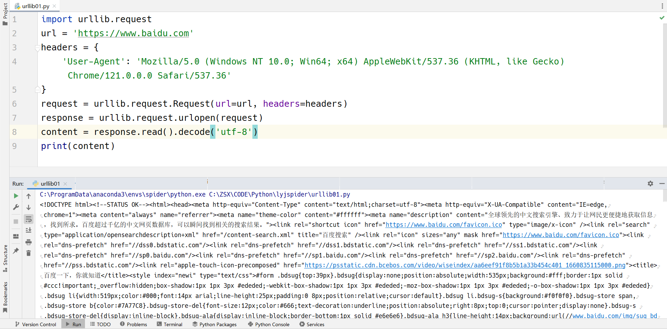Click the python.exe interpreter path in the console
The height and width of the screenshot is (329, 667).
(x=123, y=194)
